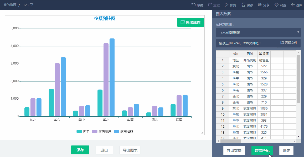
Task: Select cell with value 3031
Action: pyautogui.click(x=264, y=115)
